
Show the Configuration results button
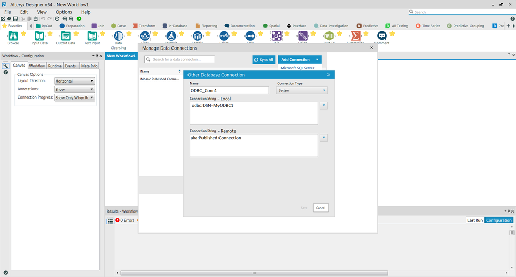click(x=498, y=220)
